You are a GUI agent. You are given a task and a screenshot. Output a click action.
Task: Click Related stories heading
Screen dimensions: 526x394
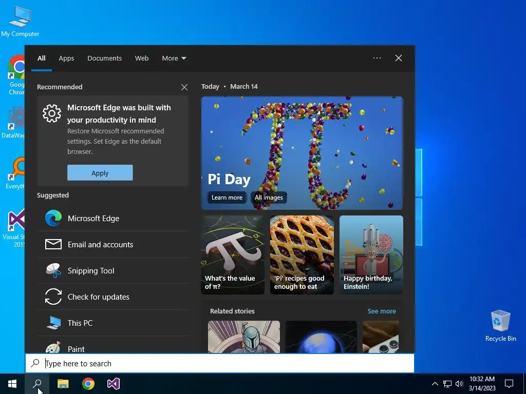coord(232,311)
